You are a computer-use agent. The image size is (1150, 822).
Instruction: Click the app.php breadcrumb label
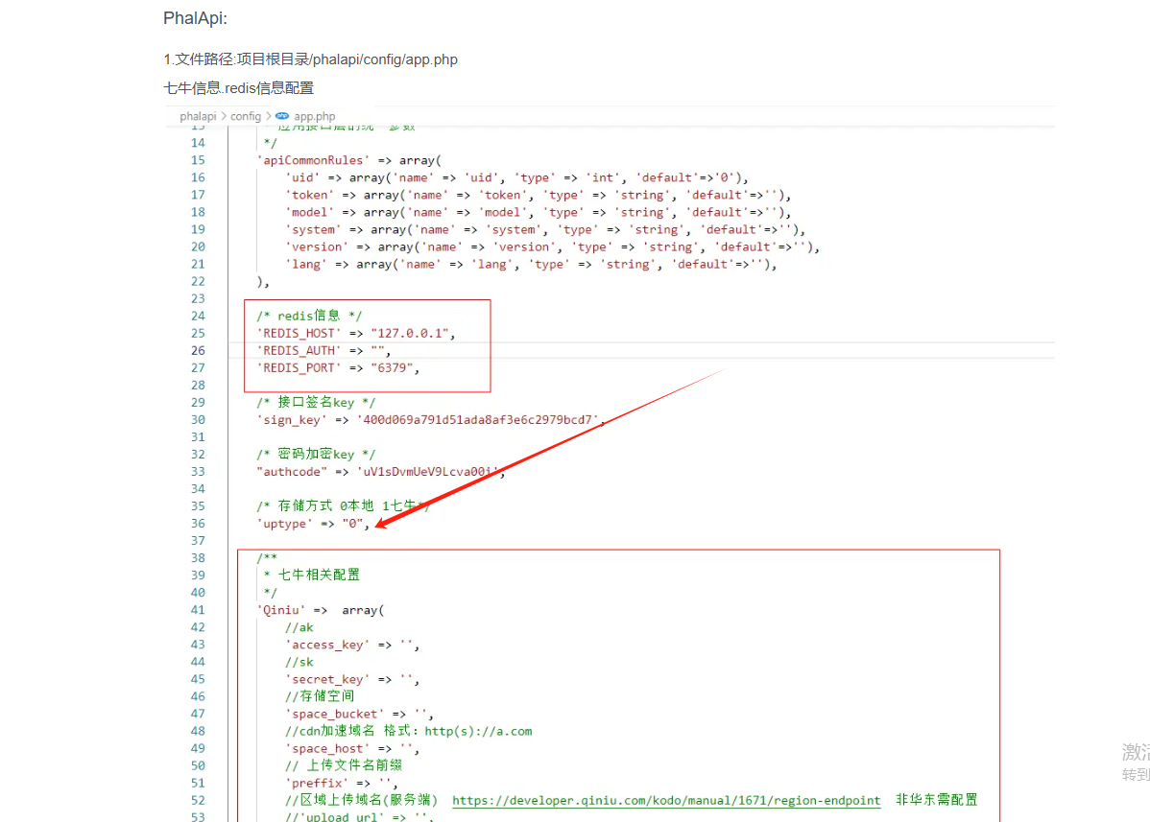click(314, 116)
